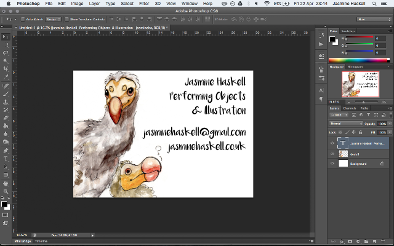Image resolution: width=394 pixels, height=246 pixels.
Task: Select the Magic Wand tool
Action: [x=6, y=61]
